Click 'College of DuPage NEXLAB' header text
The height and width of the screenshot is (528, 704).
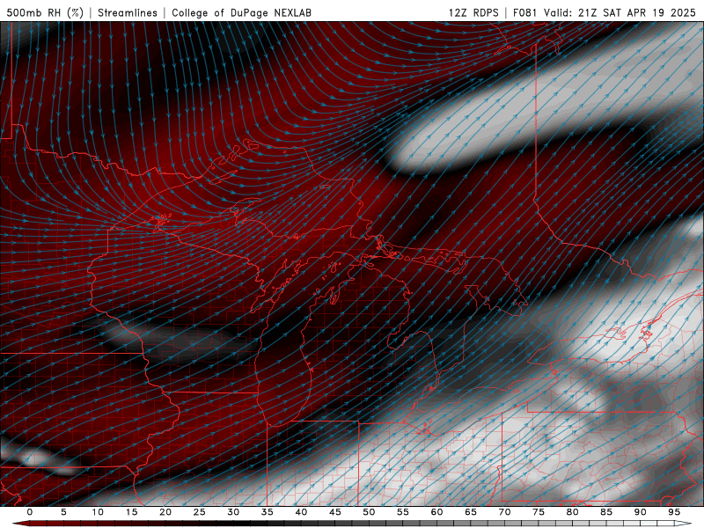click(241, 12)
